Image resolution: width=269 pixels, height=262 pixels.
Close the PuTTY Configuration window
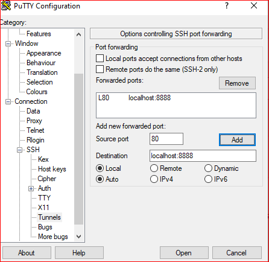pos(254,5)
